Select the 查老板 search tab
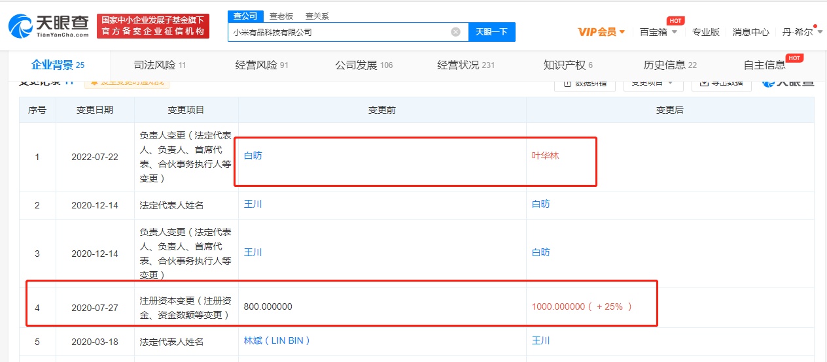827x362 pixels. pos(281,16)
